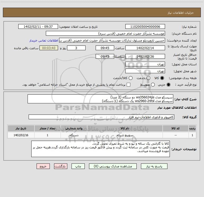Viewport: 204px width, 197px height.
Task: Click the ردیف column header
Action: 192,128
